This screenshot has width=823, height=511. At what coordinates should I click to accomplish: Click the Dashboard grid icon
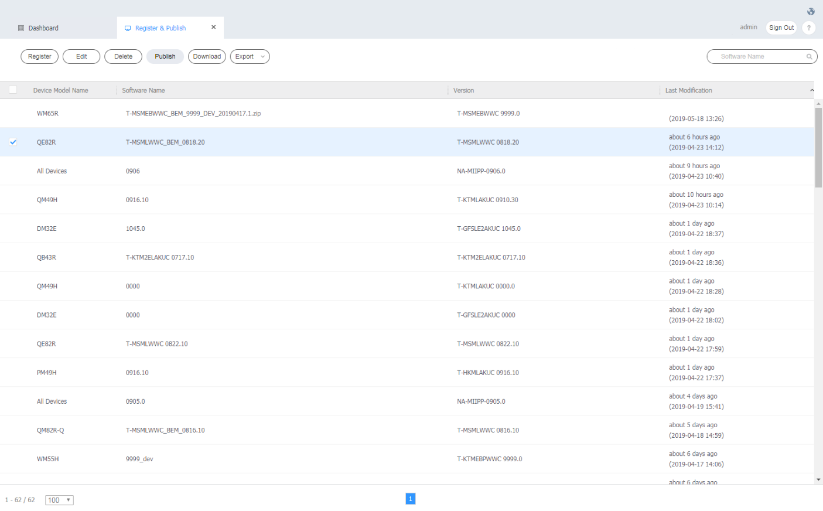[21, 28]
